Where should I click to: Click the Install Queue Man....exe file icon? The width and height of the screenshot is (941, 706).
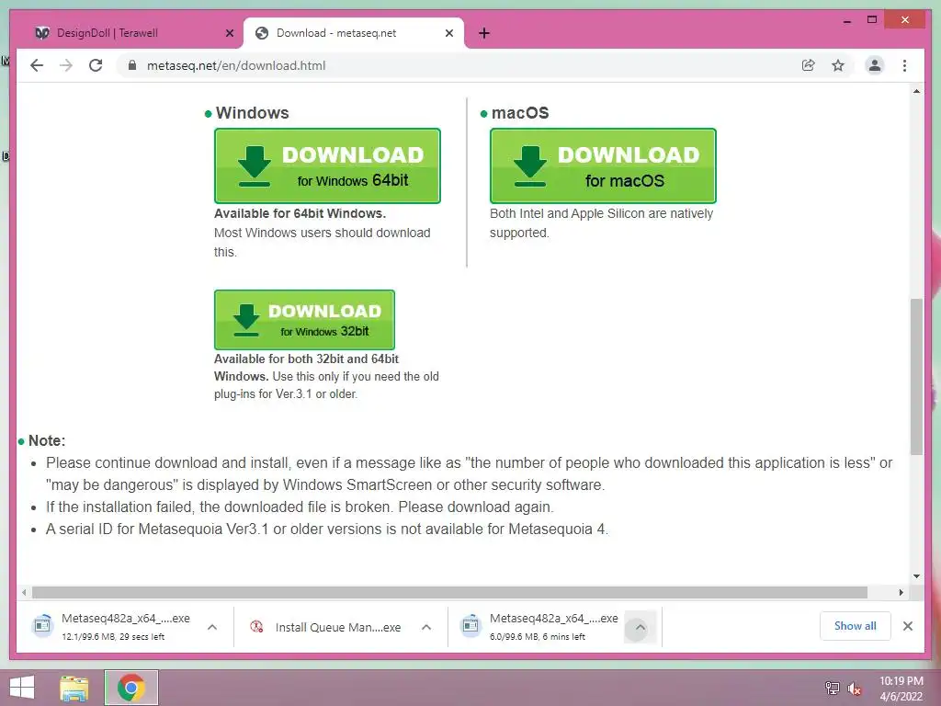point(256,627)
